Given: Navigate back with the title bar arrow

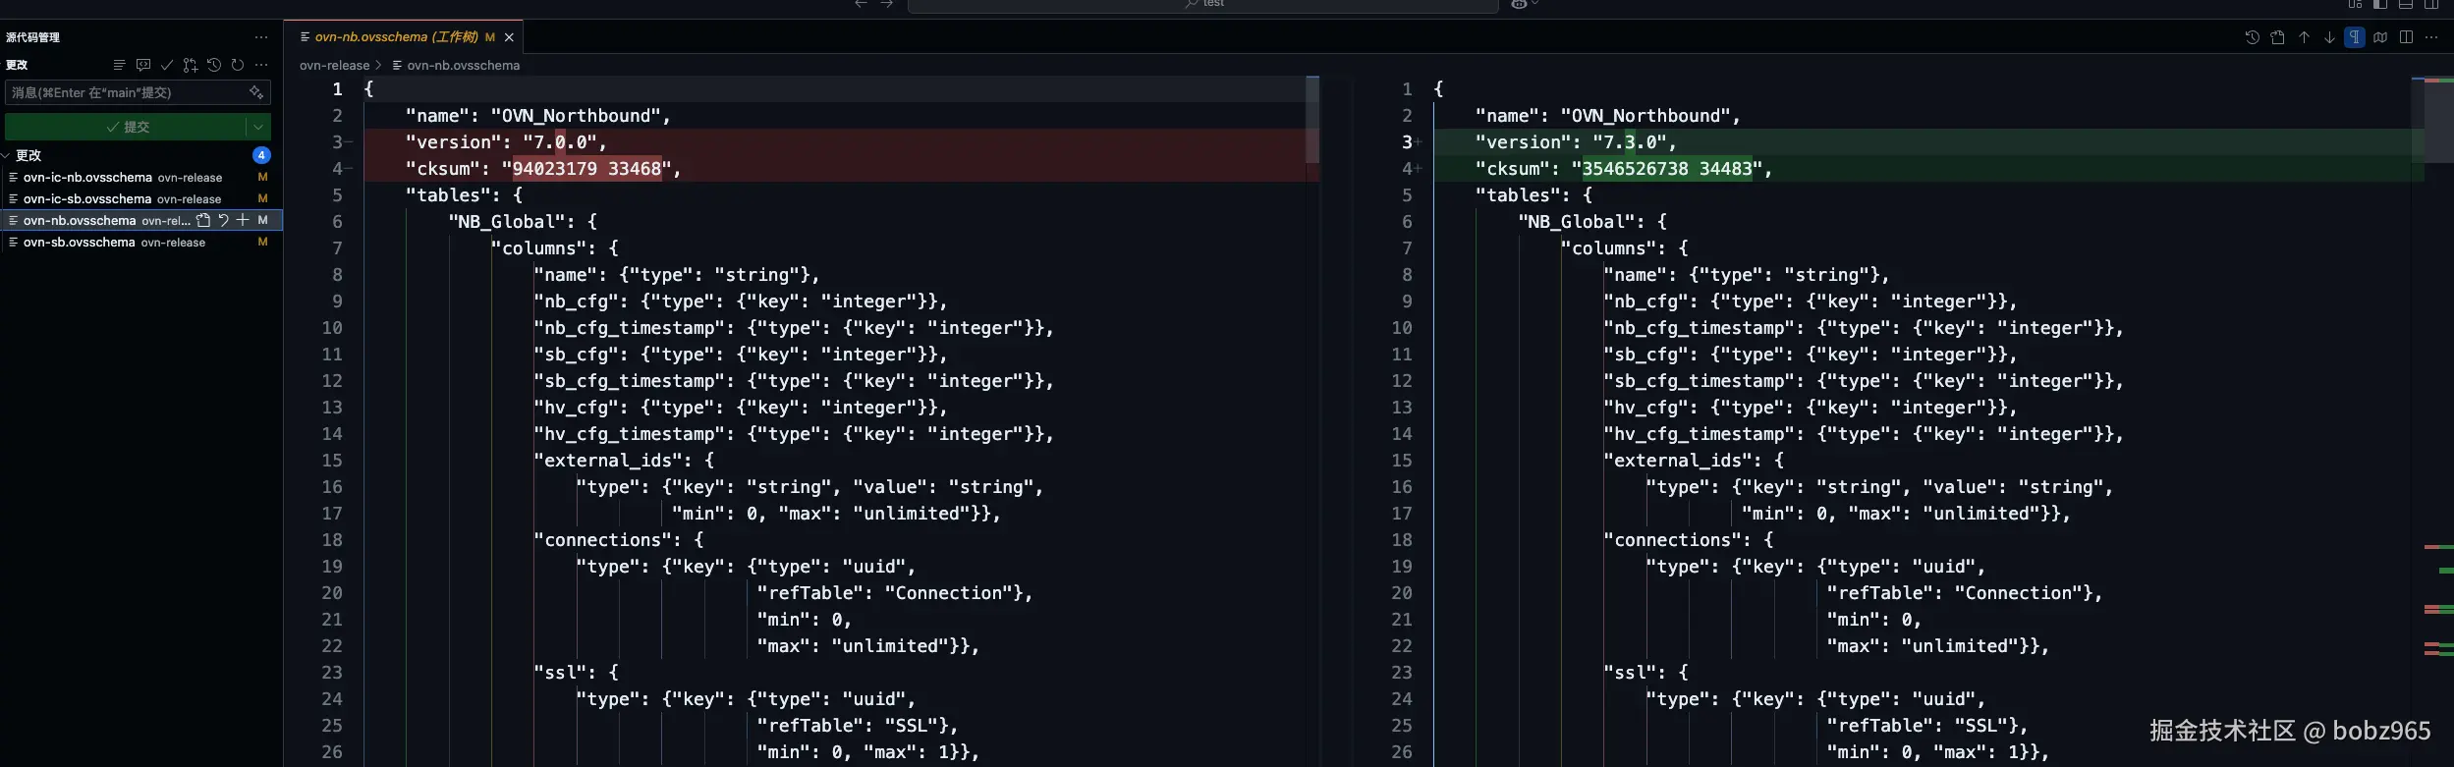Looking at the screenshot, I should click(861, 4).
